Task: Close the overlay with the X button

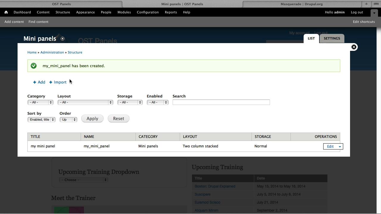Action: pos(354,47)
